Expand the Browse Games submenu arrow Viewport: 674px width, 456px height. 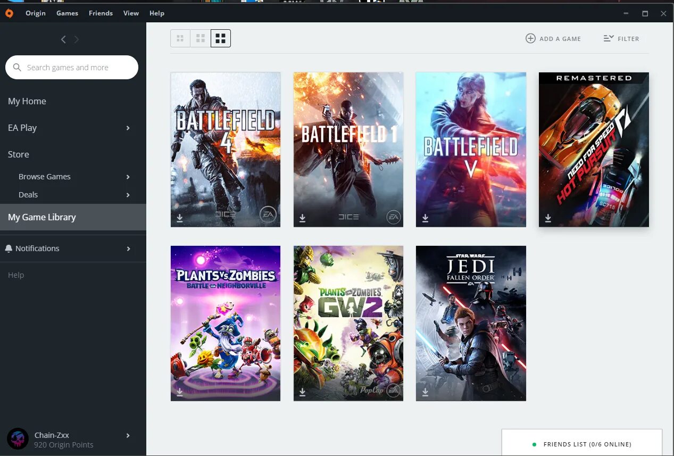pyautogui.click(x=128, y=177)
